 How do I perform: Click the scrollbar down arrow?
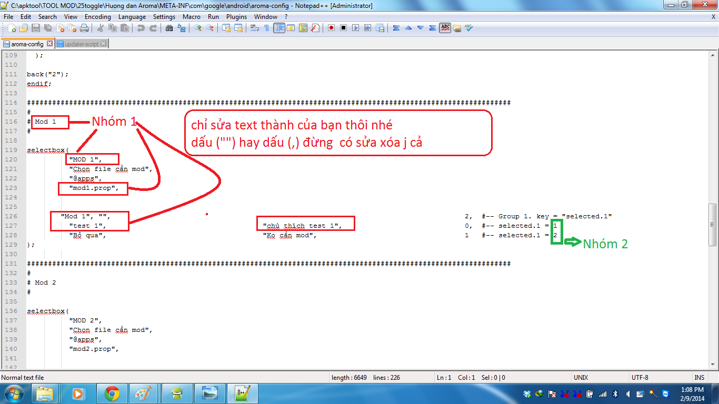tap(713, 365)
